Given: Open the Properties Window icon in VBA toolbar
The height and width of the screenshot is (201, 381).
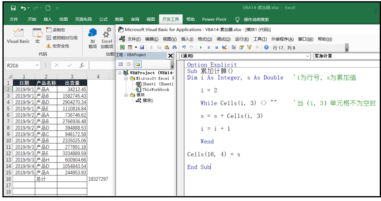Looking at the screenshot, I should coord(242,47).
